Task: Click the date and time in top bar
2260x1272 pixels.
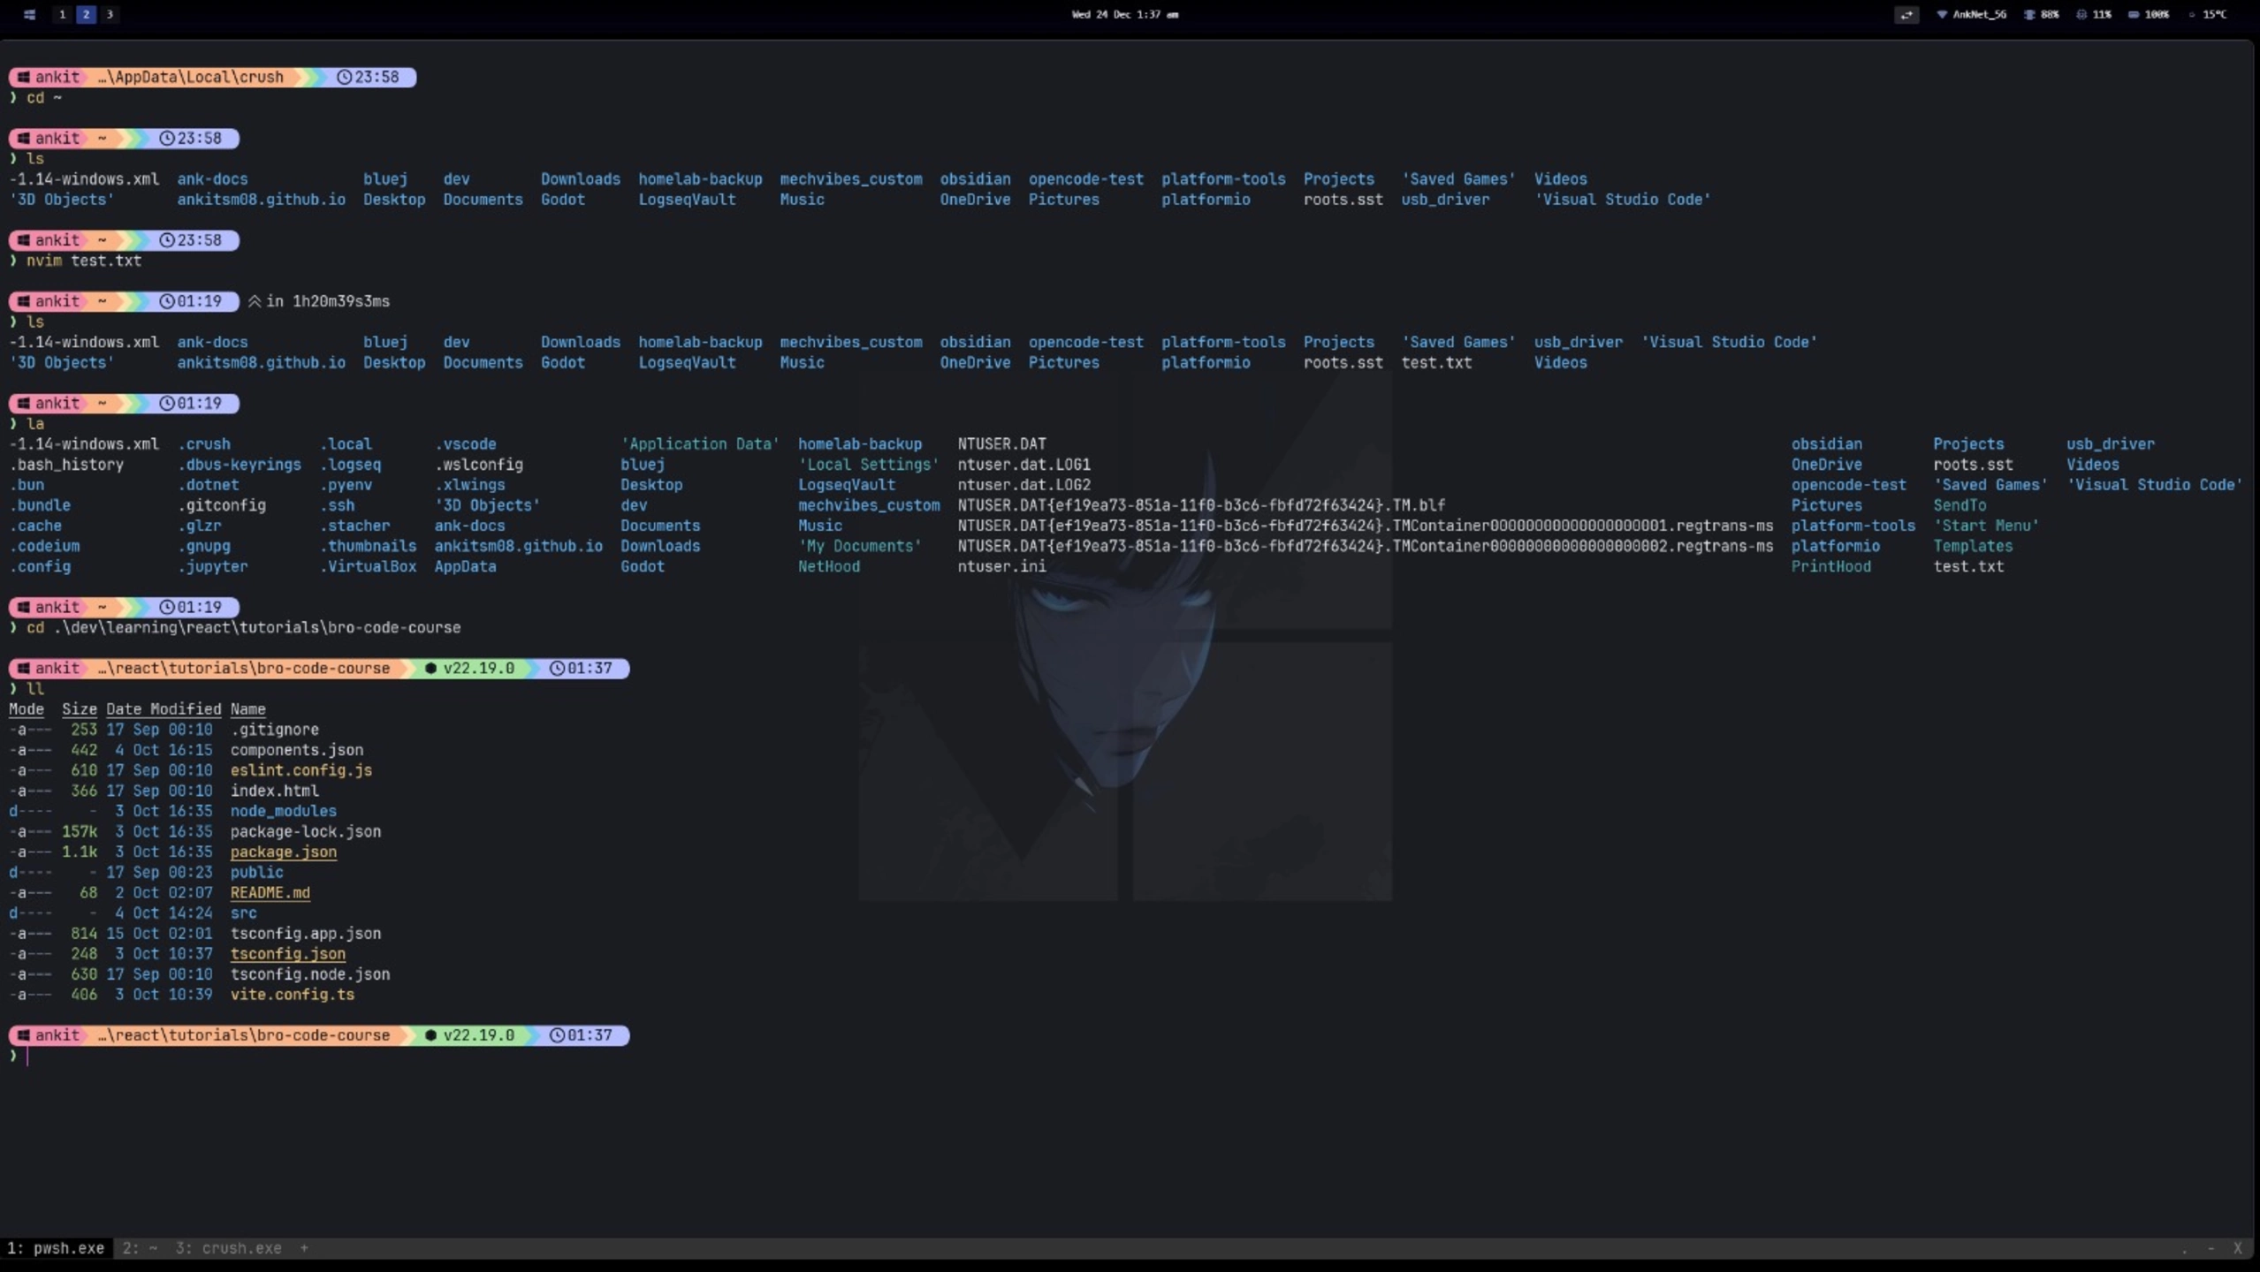Action: coord(1124,14)
